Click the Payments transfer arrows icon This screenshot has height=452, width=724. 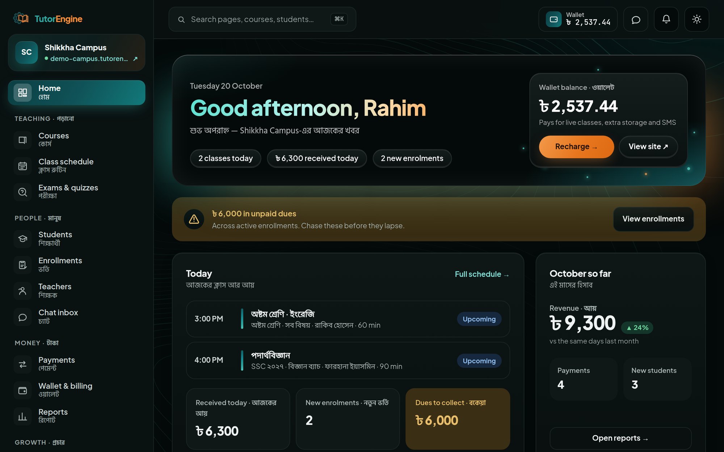(23, 364)
